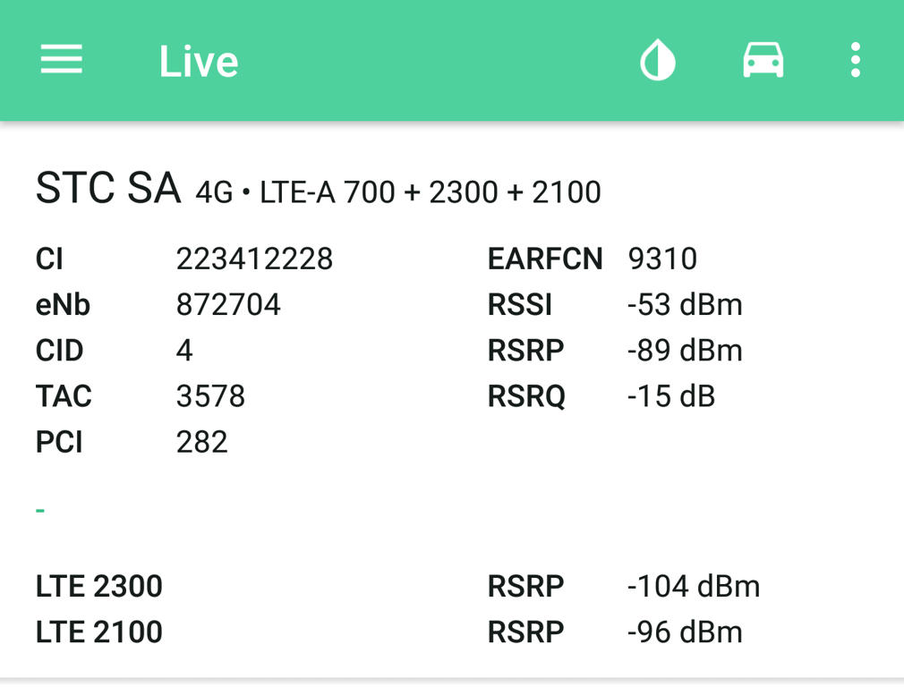
Task: Tap the Live screen title
Action: [199, 61]
